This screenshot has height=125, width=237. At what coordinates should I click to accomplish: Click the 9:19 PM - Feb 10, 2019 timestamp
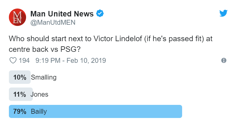click(x=71, y=60)
